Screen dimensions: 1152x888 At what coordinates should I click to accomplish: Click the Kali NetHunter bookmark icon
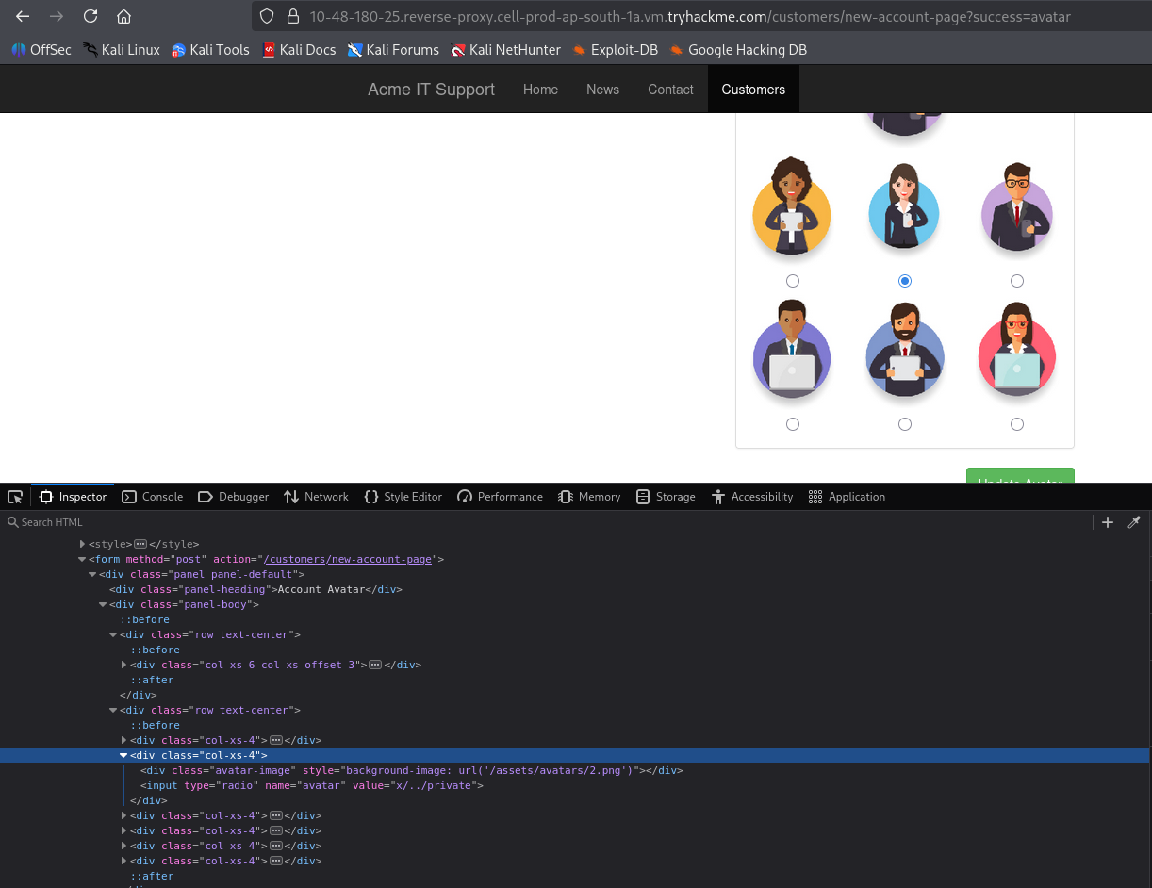pos(458,49)
